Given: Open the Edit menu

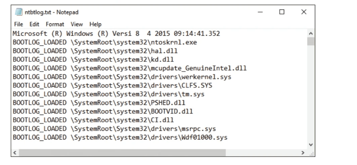Looking at the screenshot, I should pyautogui.click(x=34, y=24).
